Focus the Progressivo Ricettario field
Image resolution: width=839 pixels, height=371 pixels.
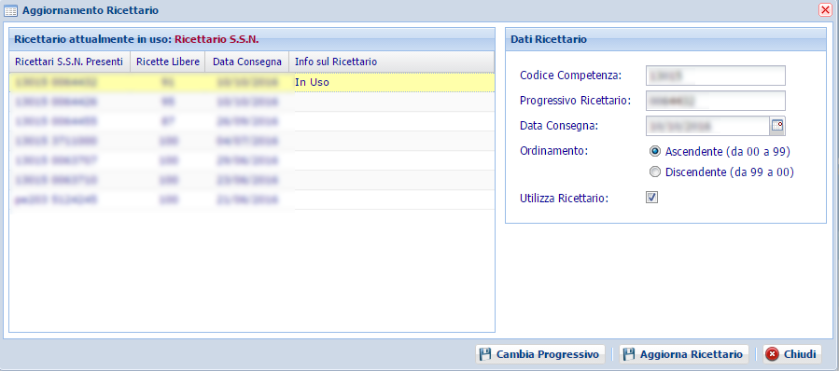716,101
